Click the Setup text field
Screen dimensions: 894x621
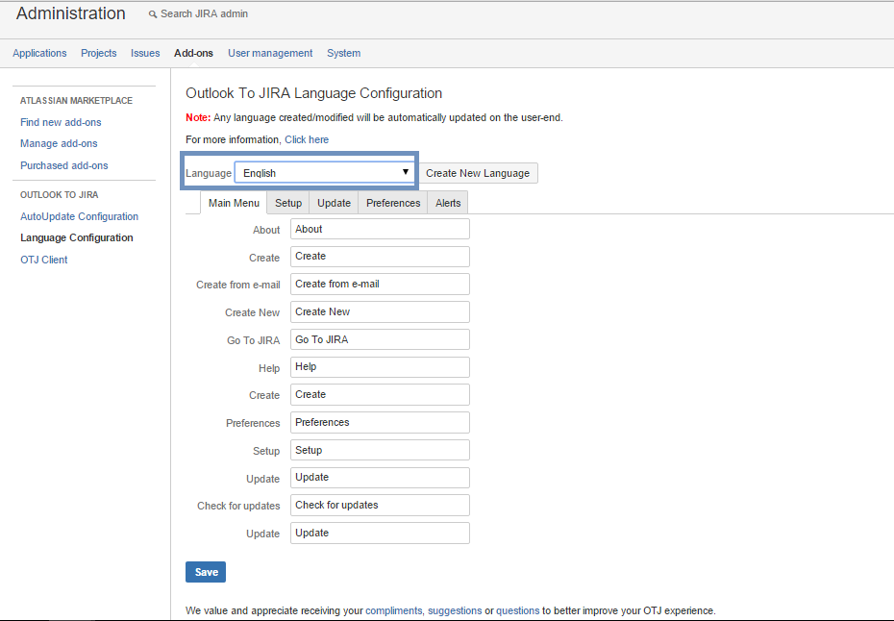pos(381,450)
